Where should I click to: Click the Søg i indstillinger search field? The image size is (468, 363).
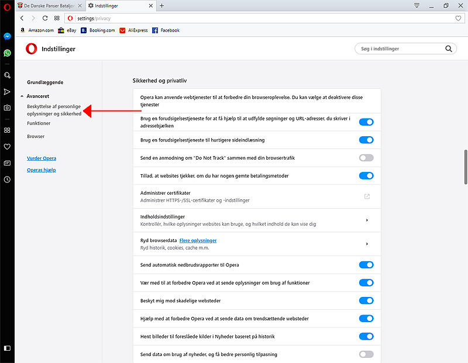click(x=401, y=49)
